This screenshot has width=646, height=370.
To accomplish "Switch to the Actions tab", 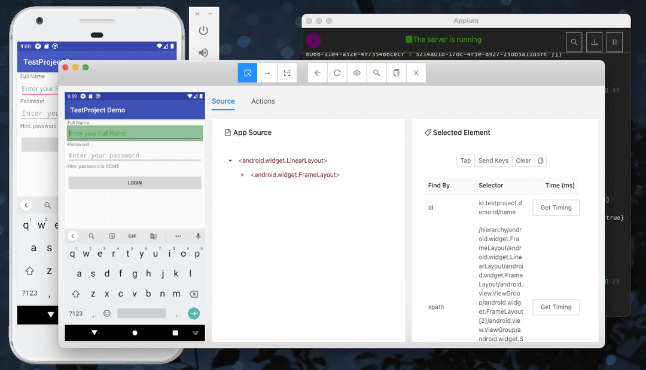I will pyautogui.click(x=263, y=101).
